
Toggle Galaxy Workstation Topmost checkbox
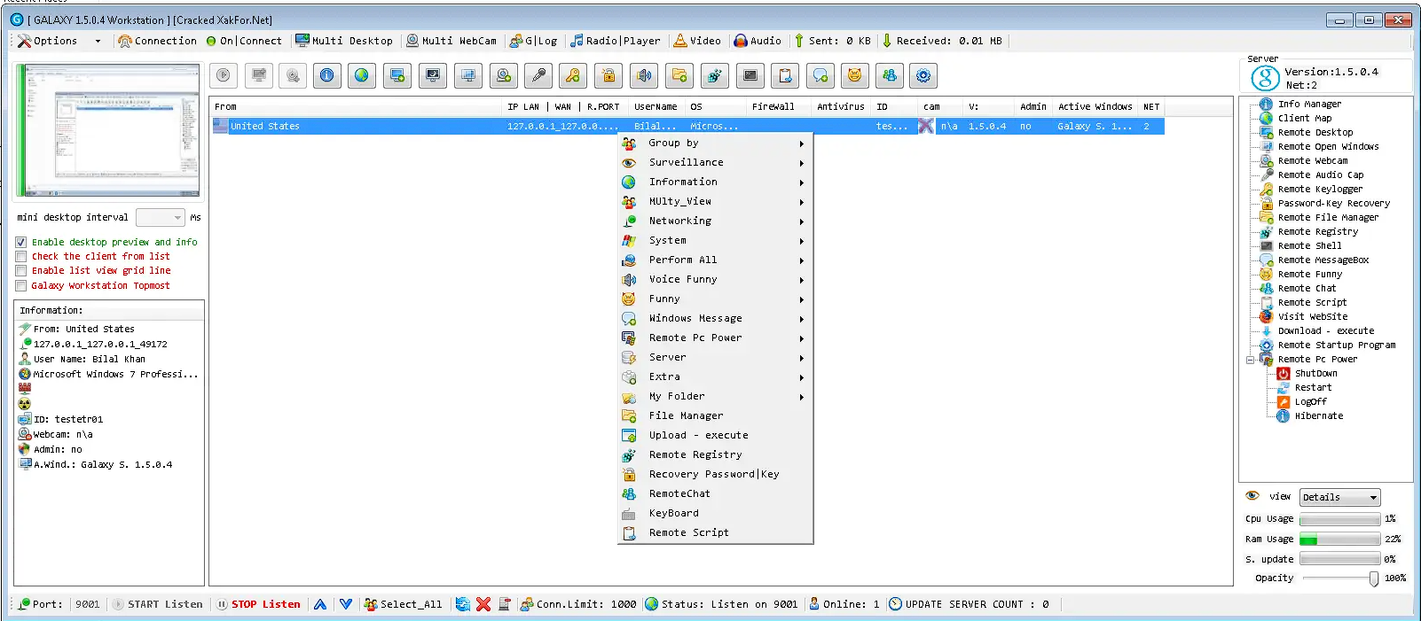coord(20,286)
